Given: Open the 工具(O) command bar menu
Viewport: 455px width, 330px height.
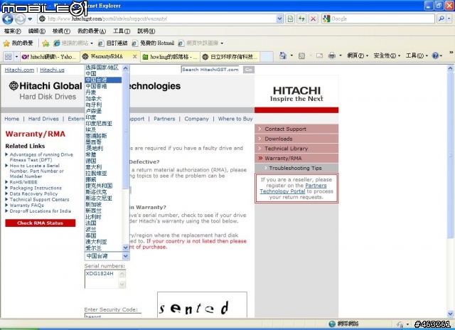Looking at the screenshot, I should click(417, 55).
